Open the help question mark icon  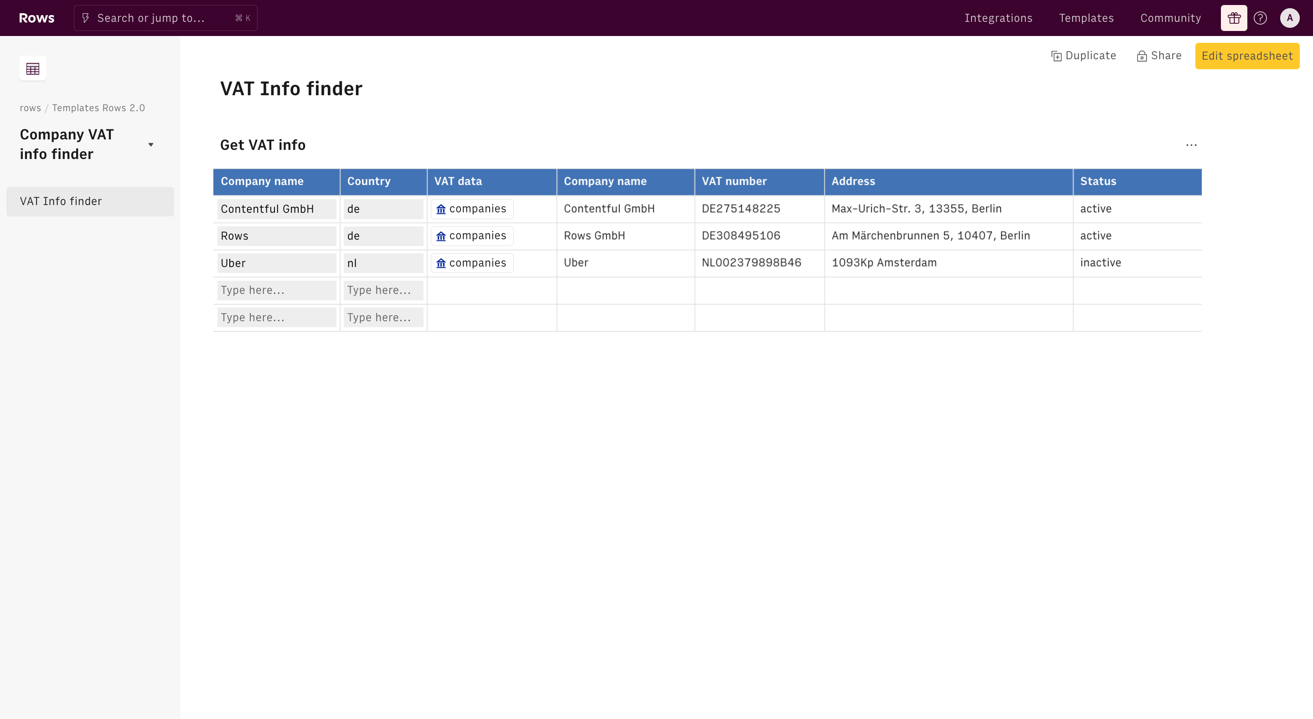(x=1260, y=18)
